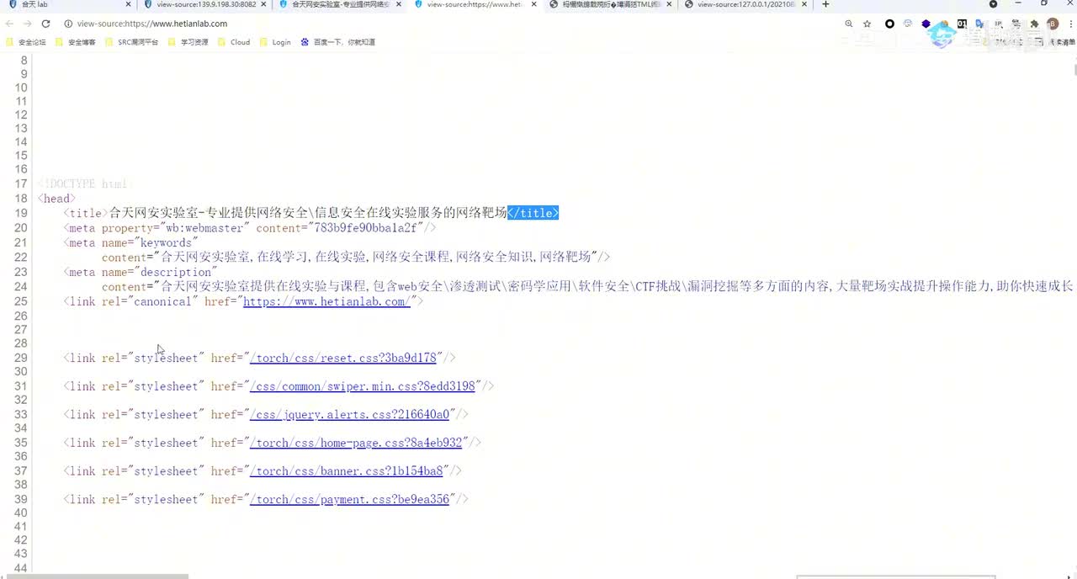Close the '合天网安实验室' tab
The height and width of the screenshot is (579, 1077).
pos(398,4)
